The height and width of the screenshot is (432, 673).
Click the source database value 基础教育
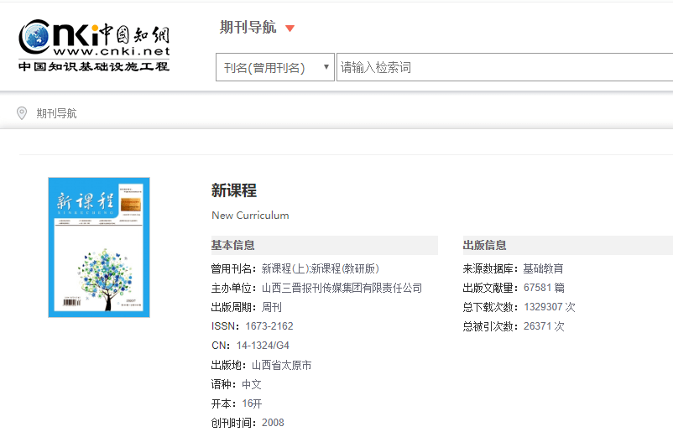[x=543, y=268]
